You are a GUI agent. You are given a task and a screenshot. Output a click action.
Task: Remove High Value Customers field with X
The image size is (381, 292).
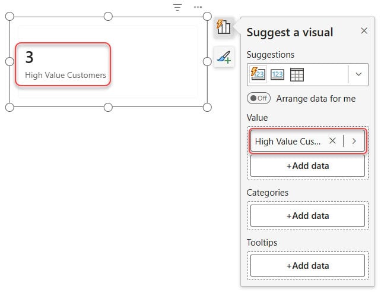332,141
